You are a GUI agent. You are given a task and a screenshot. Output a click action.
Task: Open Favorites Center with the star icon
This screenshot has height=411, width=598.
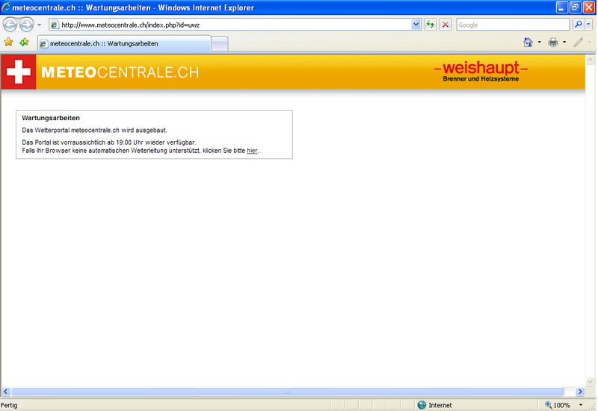pos(9,43)
